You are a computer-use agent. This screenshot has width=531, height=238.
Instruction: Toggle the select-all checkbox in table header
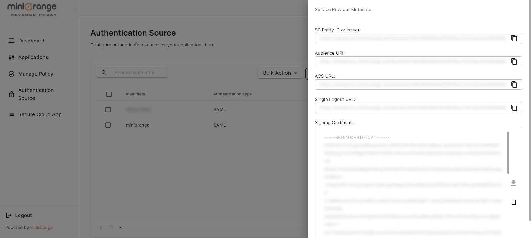pos(109,94)
